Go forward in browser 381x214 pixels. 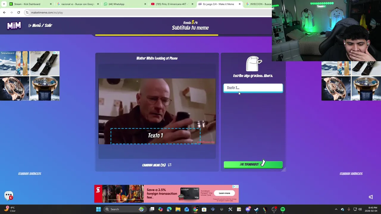pos(11,12)
